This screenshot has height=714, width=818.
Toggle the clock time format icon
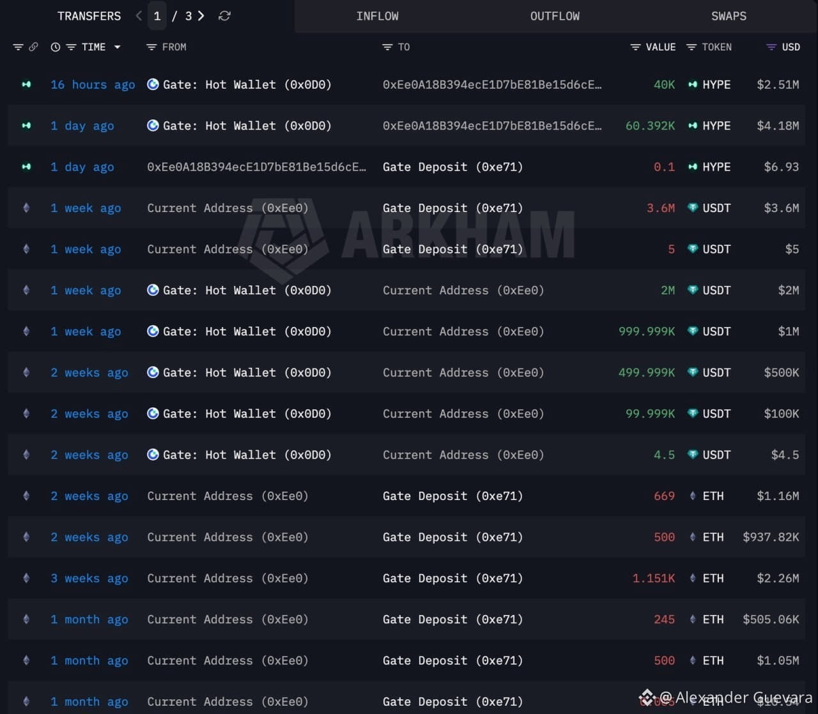pos(56,47)
